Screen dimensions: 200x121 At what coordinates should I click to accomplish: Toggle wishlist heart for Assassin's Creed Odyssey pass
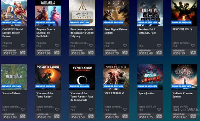click(91, 46)
